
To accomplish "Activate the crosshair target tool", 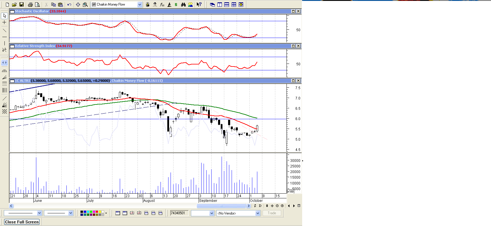I will pos(78,4).
